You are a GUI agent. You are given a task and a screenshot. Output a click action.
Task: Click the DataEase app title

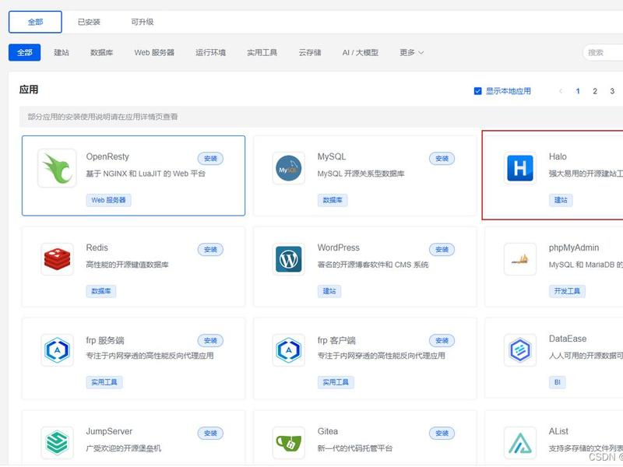point(568,339)
